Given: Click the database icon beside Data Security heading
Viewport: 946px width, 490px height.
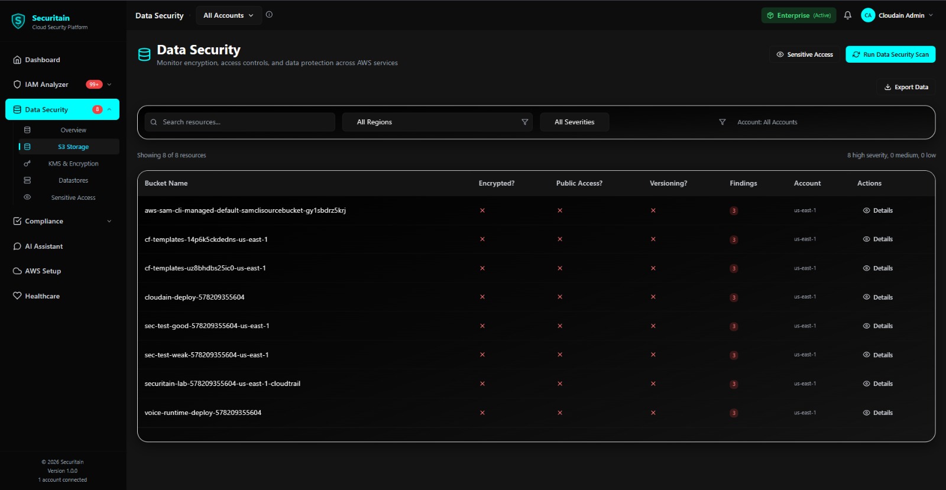Looking at the screenshot, I should (x=144, y=55).
